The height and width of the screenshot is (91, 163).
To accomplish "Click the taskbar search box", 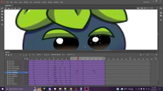I will 23,89.
